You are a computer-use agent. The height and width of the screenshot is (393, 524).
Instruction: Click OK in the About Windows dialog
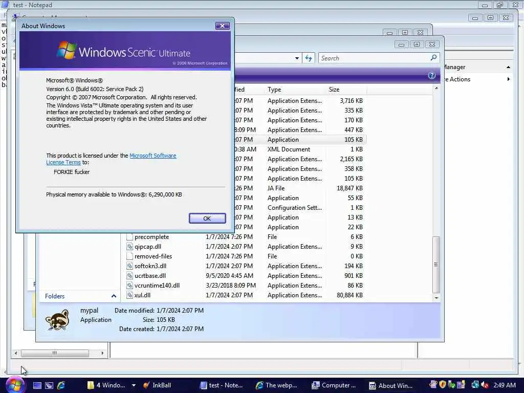(207, 218)
